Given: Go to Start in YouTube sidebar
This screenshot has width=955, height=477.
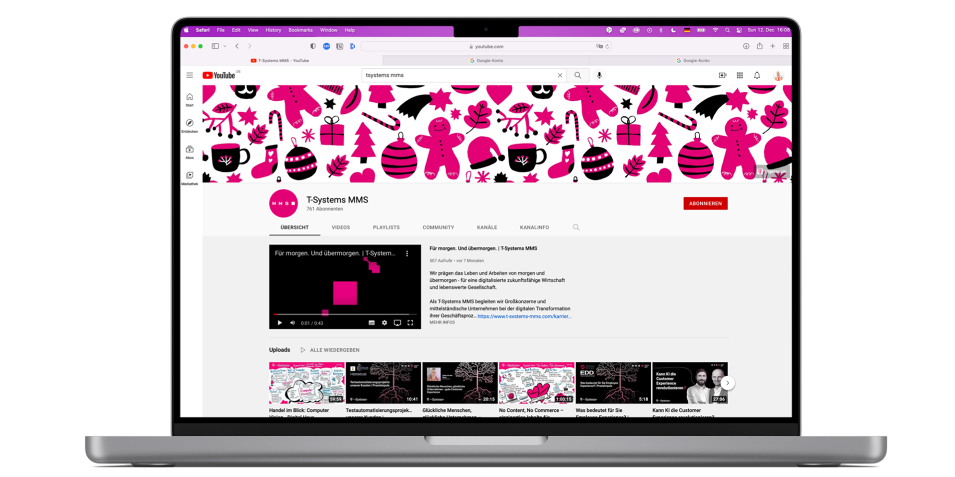Looking at the screenshot, I should pos(190,100).
